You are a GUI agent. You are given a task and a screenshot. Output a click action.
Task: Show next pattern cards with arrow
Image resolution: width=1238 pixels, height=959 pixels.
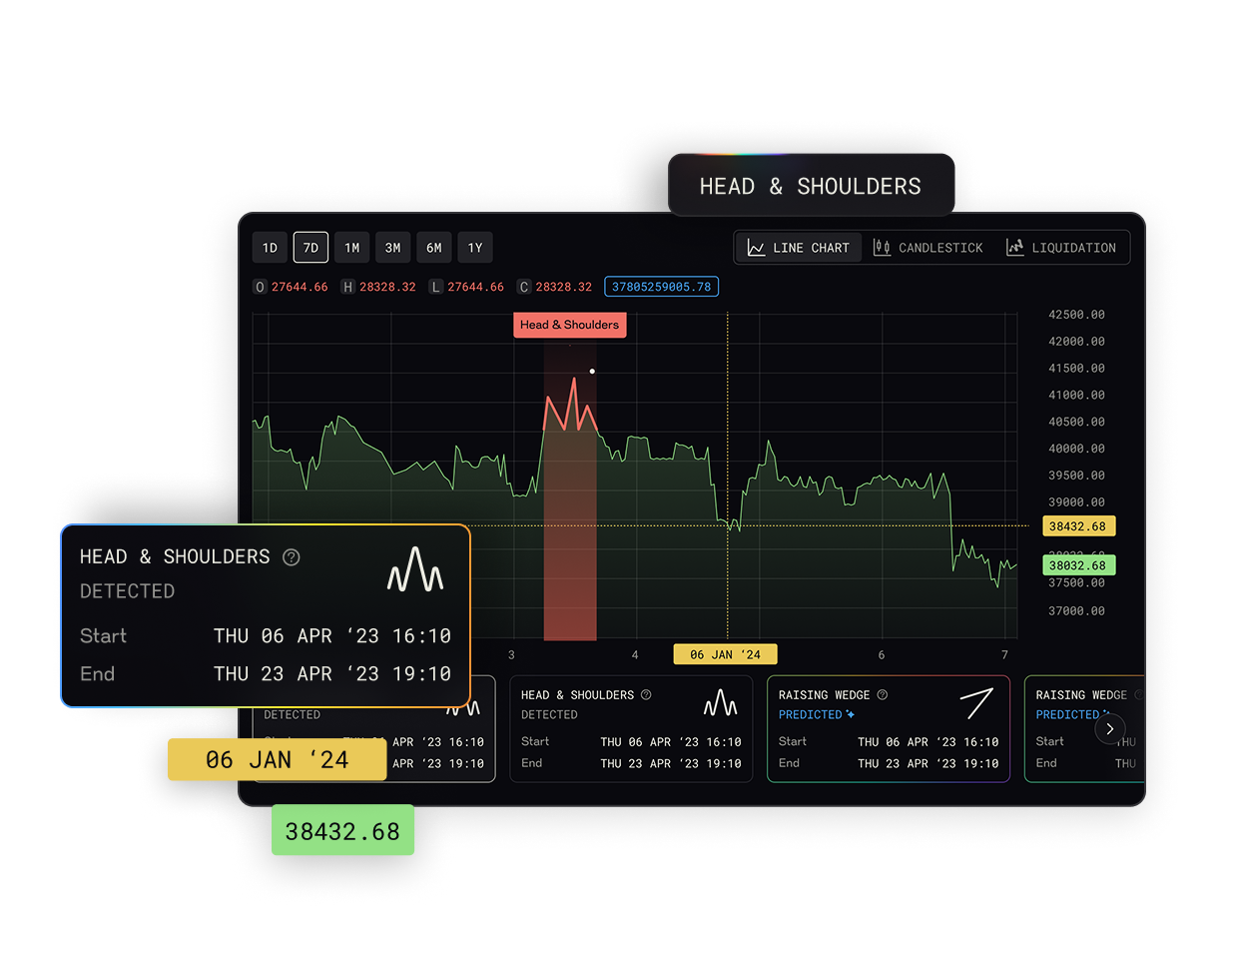click(x=1110, y=729)
